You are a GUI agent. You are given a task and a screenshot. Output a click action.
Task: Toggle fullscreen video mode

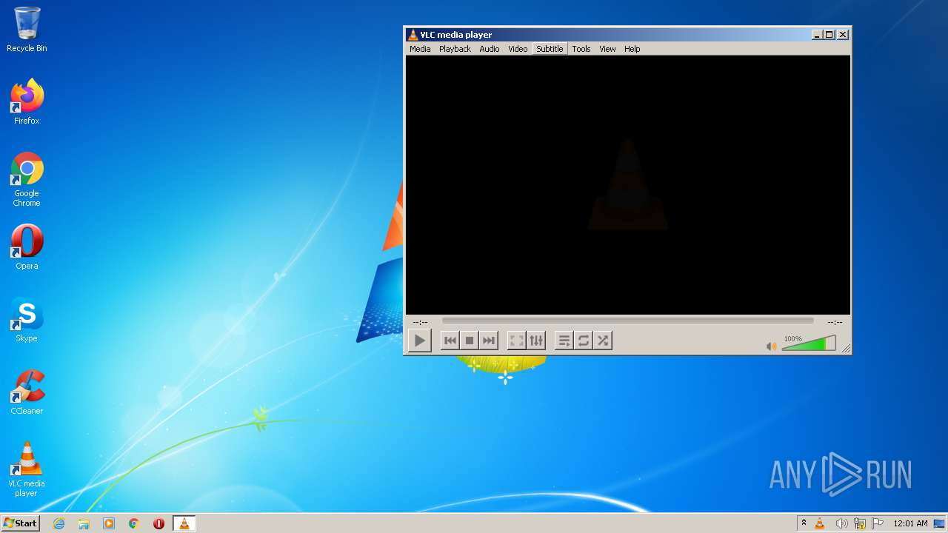pos(517,341)
